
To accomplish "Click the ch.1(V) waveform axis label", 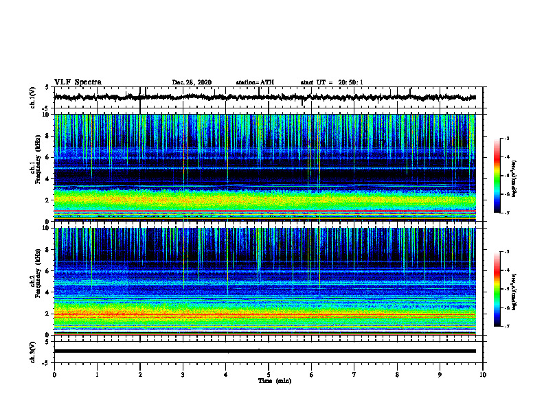I will (x=33, y=97).
